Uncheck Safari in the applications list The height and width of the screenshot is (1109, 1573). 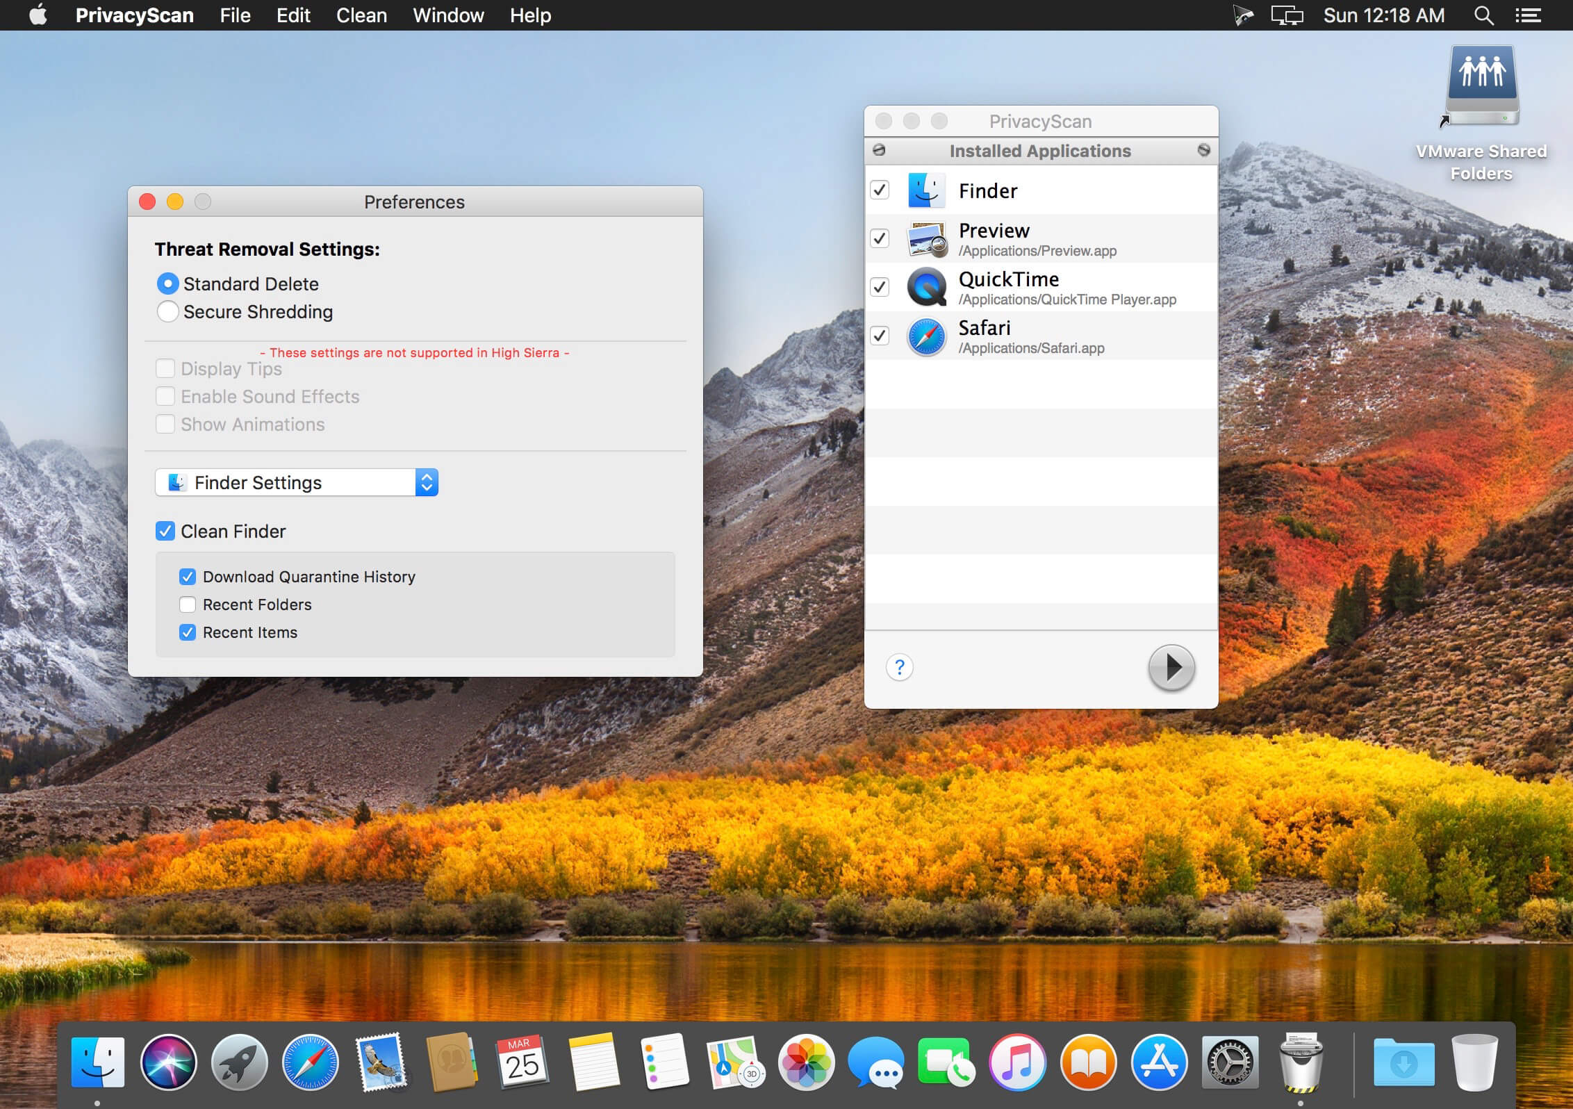coord(880,336)
